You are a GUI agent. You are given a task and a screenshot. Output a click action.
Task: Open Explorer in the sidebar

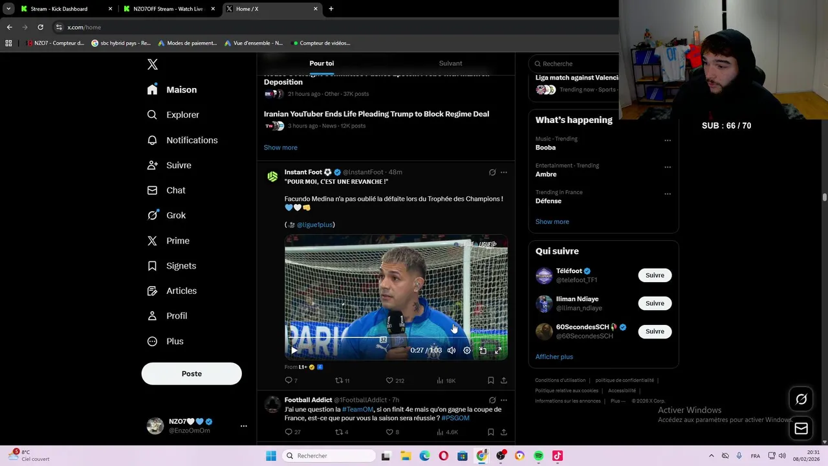pos(173,115)
